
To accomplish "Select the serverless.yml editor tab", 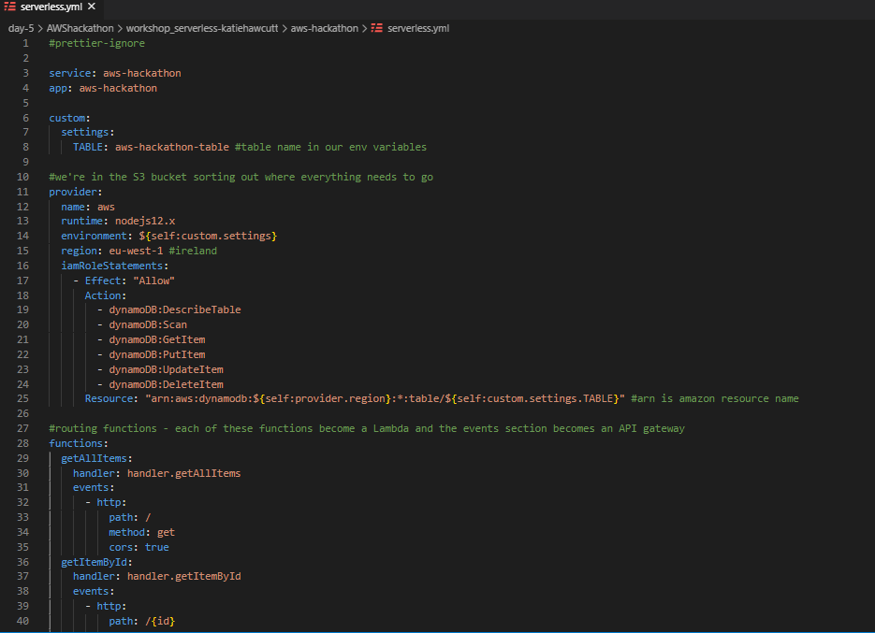I will coord(51,7).
